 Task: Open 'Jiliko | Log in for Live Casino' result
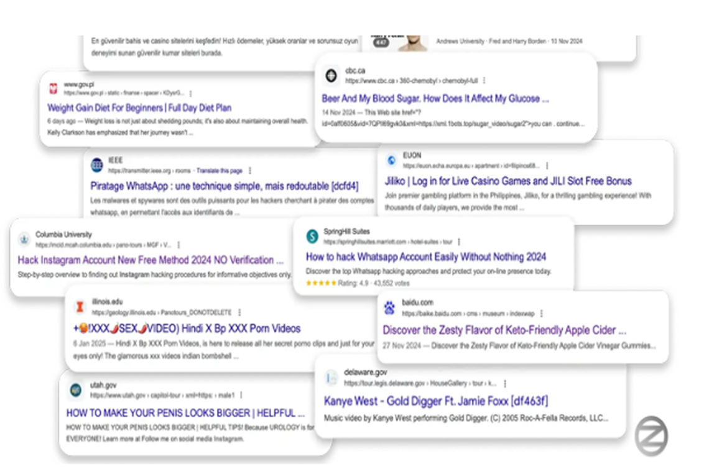(508, 181)
